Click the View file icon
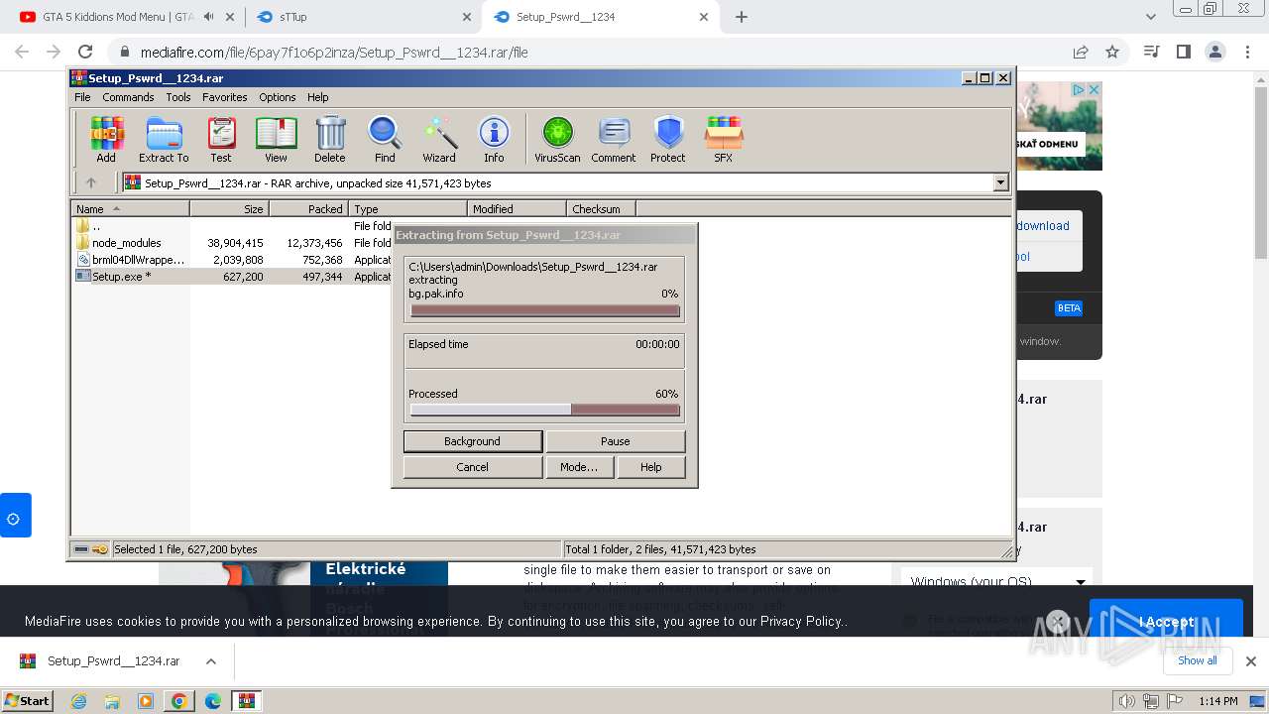 click(276, 139)
